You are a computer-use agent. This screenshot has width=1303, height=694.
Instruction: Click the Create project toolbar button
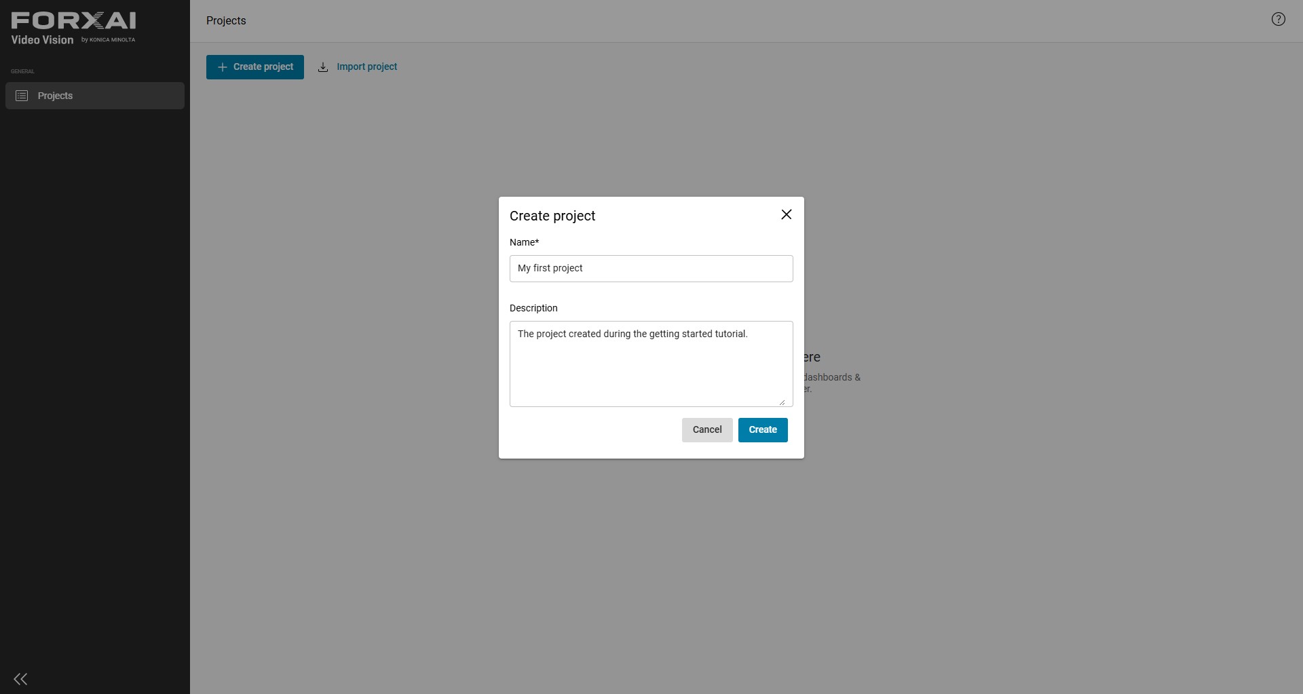pos(255,67)
